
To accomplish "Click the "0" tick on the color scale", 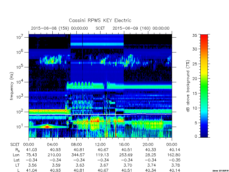I will pyautogui.click(x=196, y=136).
